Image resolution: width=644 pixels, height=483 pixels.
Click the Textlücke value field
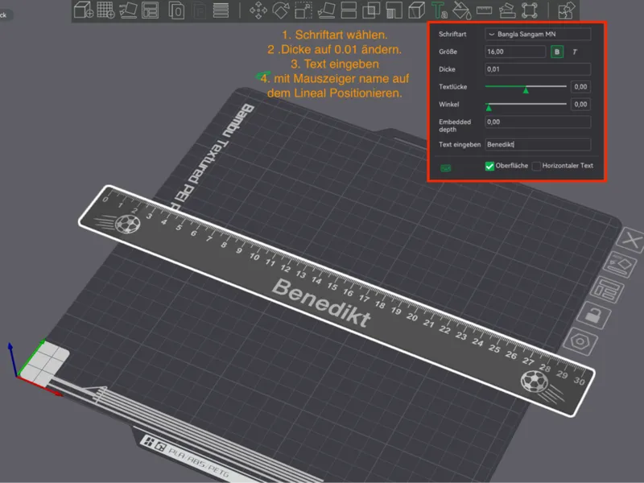[580, 87]
